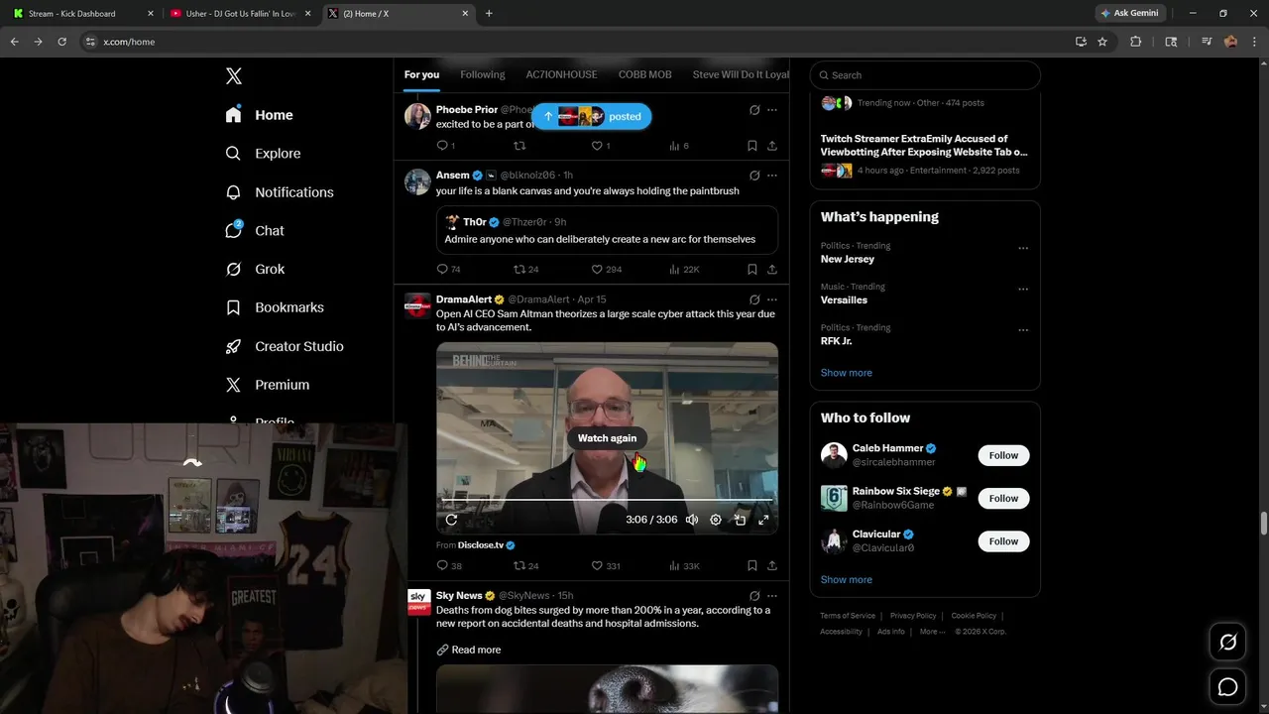This screenshot has width=1269, height=714.
Task: Mute the video volume
Action: 692,520
